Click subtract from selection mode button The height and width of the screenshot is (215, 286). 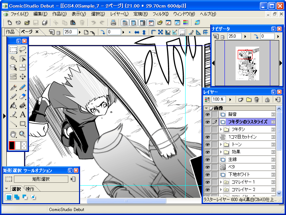click(x=25, y=197)
